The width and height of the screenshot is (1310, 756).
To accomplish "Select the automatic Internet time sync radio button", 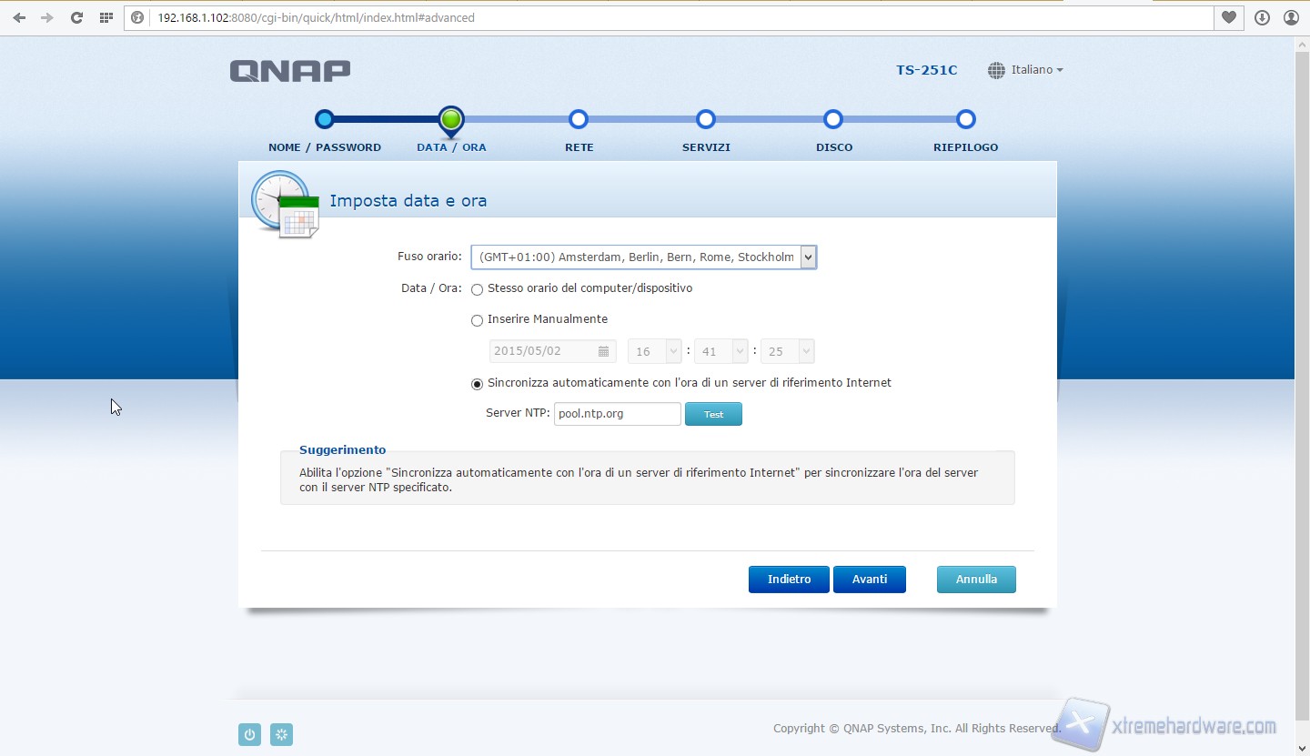I will pos(477,384).
